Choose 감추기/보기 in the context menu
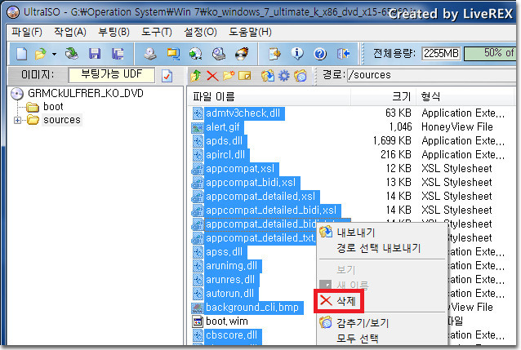The image size is (521, 350). click(382, 322)
